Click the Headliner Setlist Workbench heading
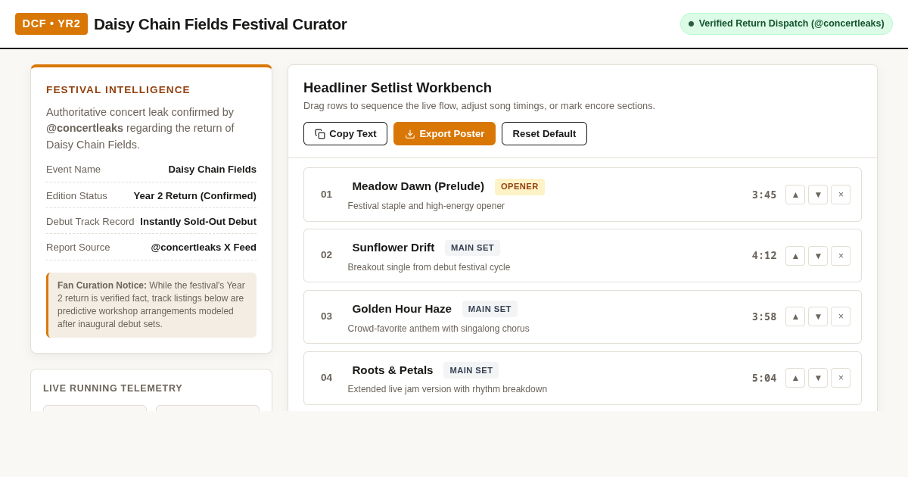Screen dimensions: 908x477 coord(397,88)
